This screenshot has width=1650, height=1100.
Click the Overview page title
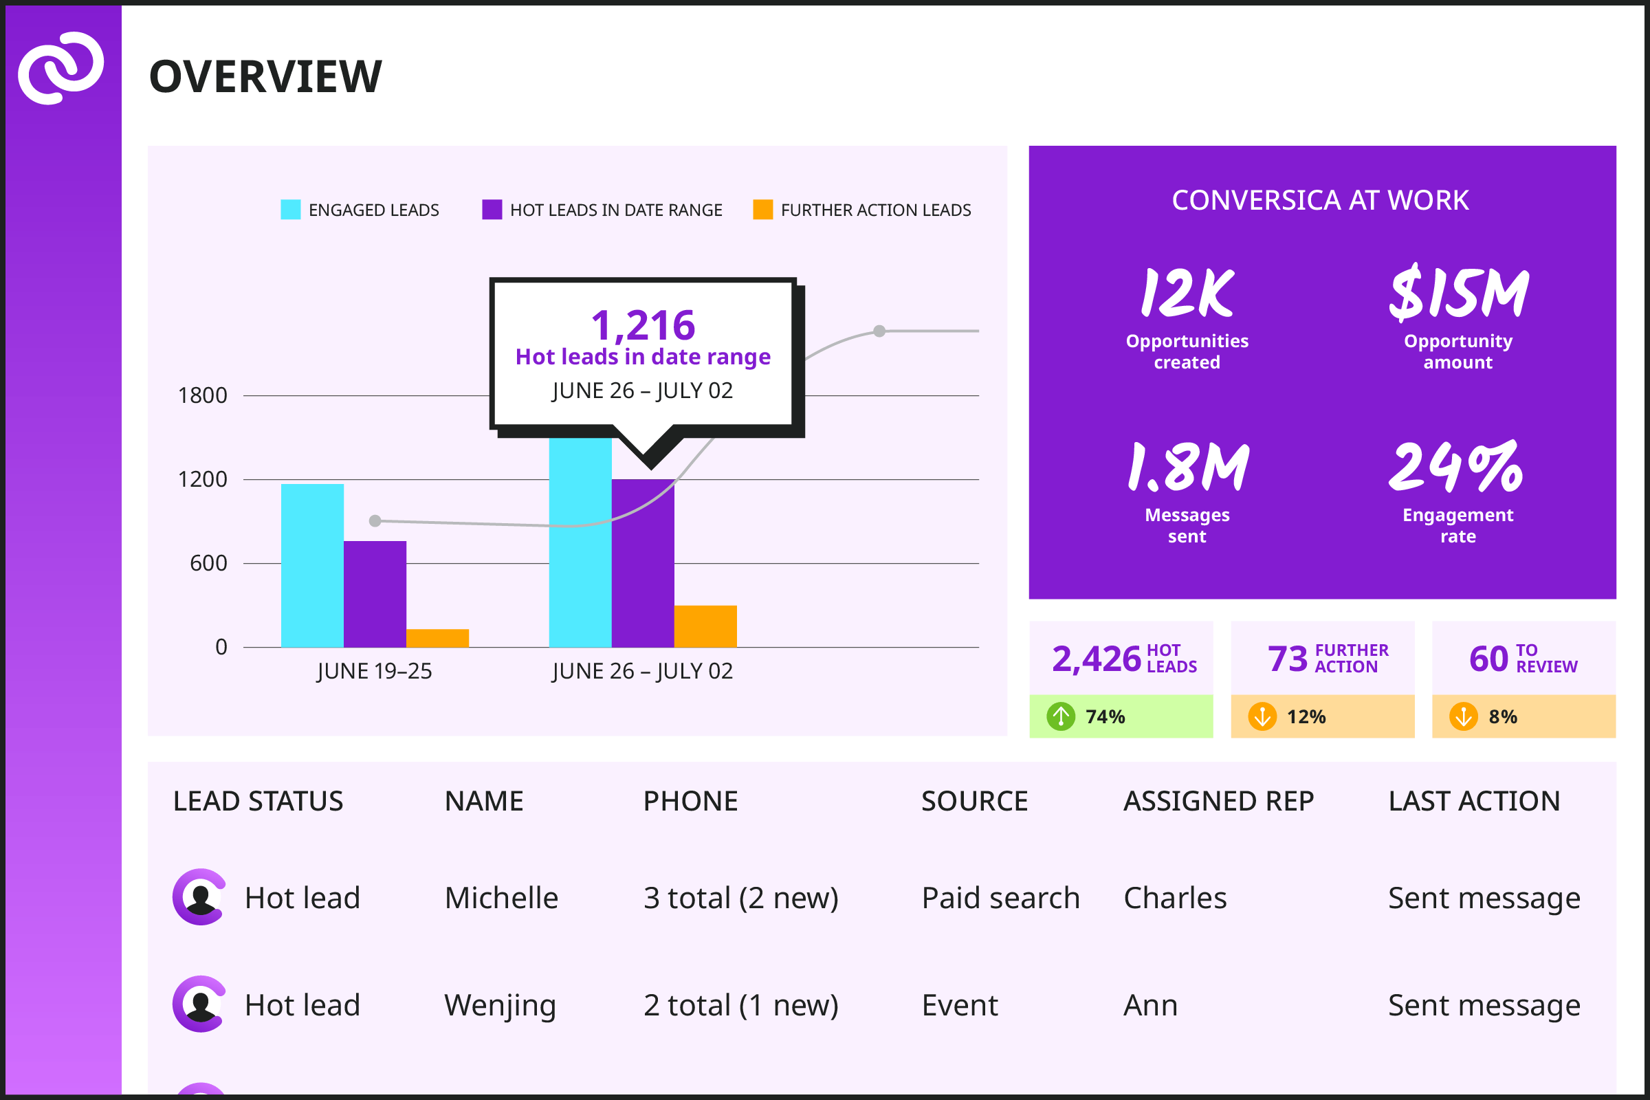[266, 76]
